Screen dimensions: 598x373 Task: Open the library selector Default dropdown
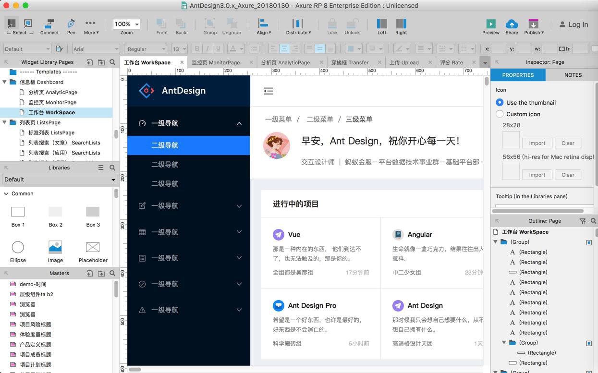pyautogui.click(x=60, y=180)
